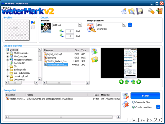Click the vertical pixel offset input field

(x=70, y=36)
